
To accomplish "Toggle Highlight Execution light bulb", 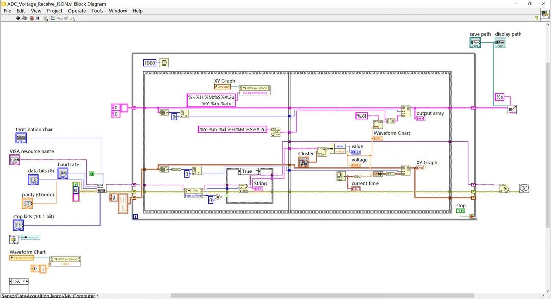I will coord(45,18).
